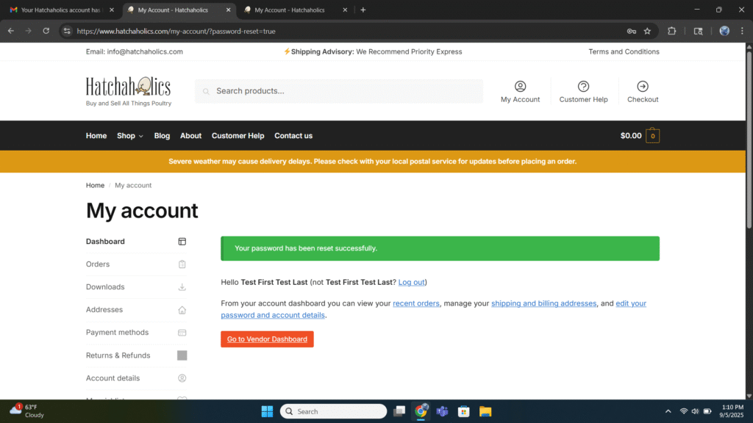Click the Home breadcrumb link
The width and height of the screenshot is (753, 423).
point(95,185)
